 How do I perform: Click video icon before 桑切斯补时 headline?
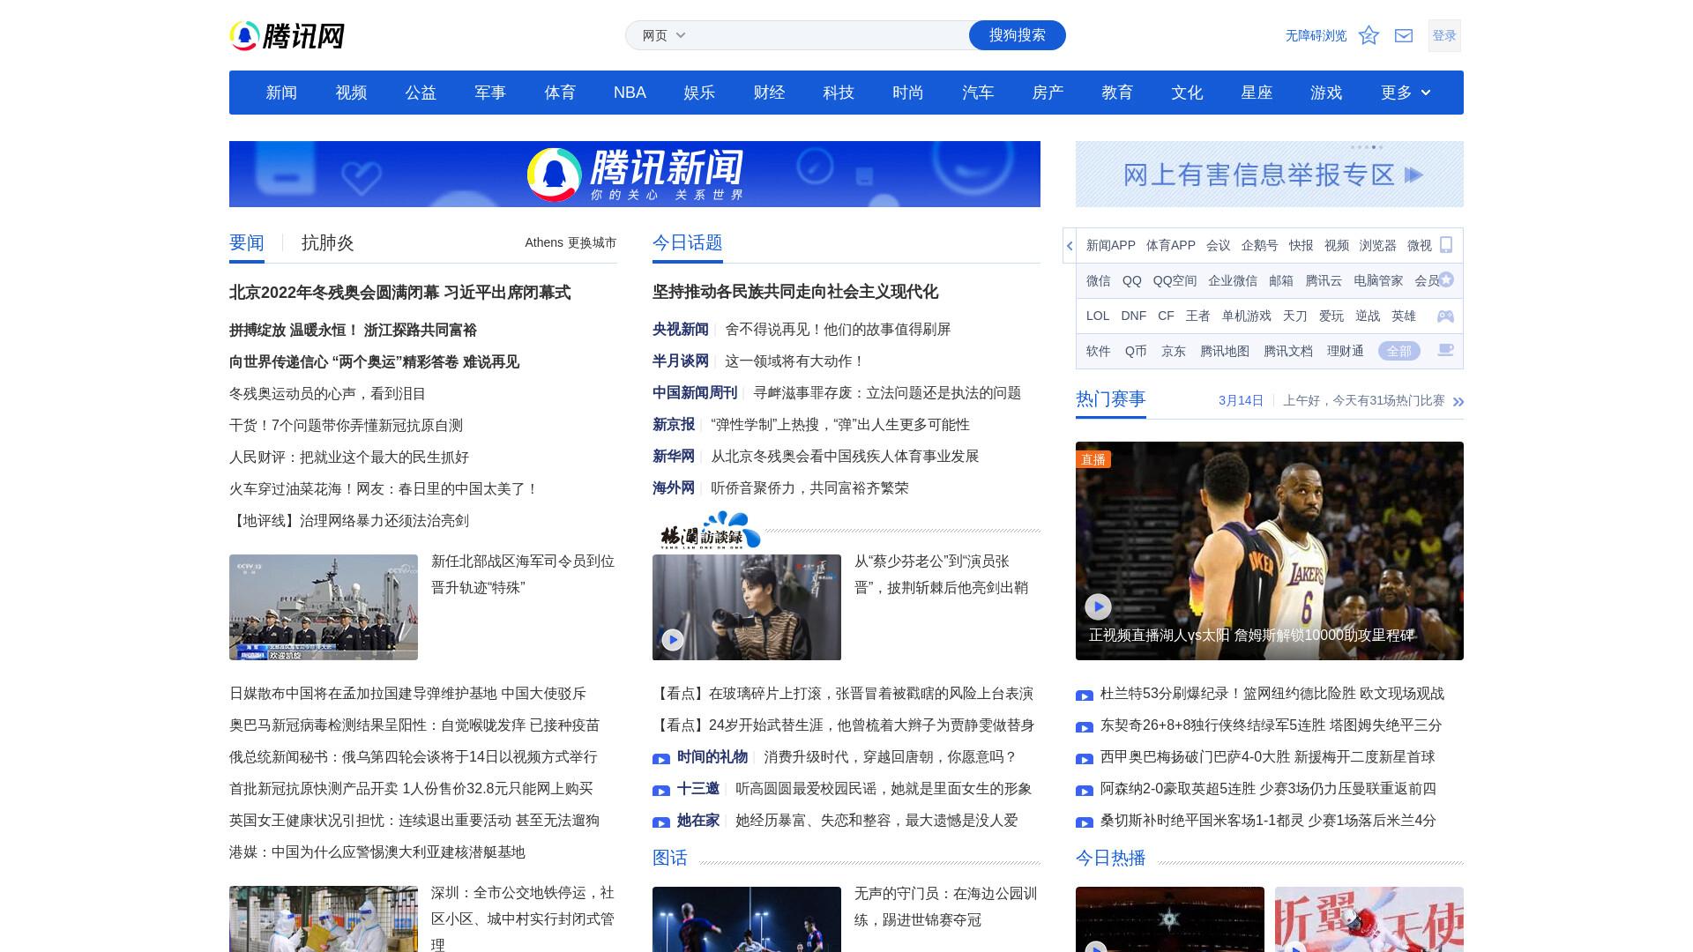click(x=1085, y=822)
